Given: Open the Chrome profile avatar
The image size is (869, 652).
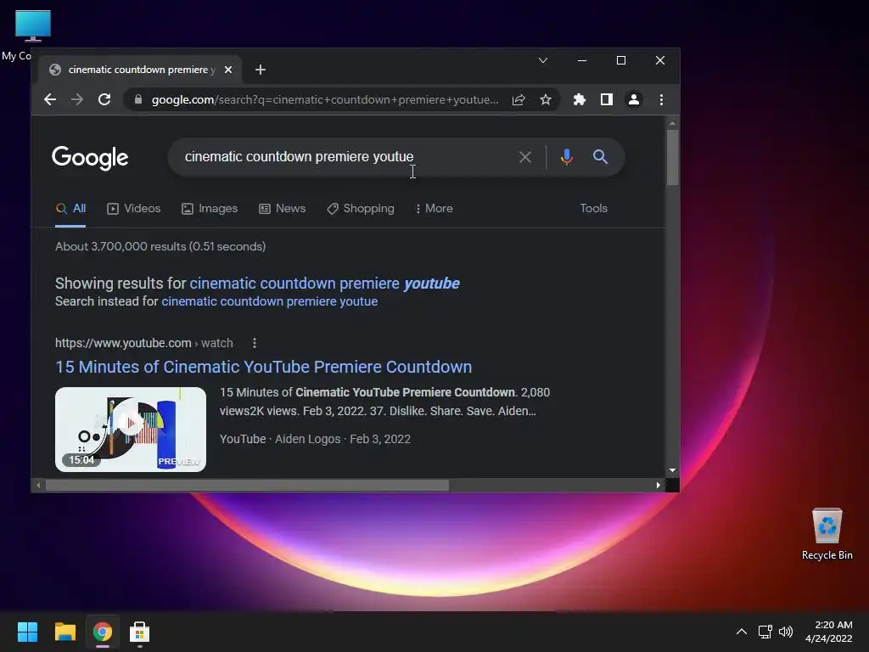Looking at the screenshot, I should [x=633, y=100].
